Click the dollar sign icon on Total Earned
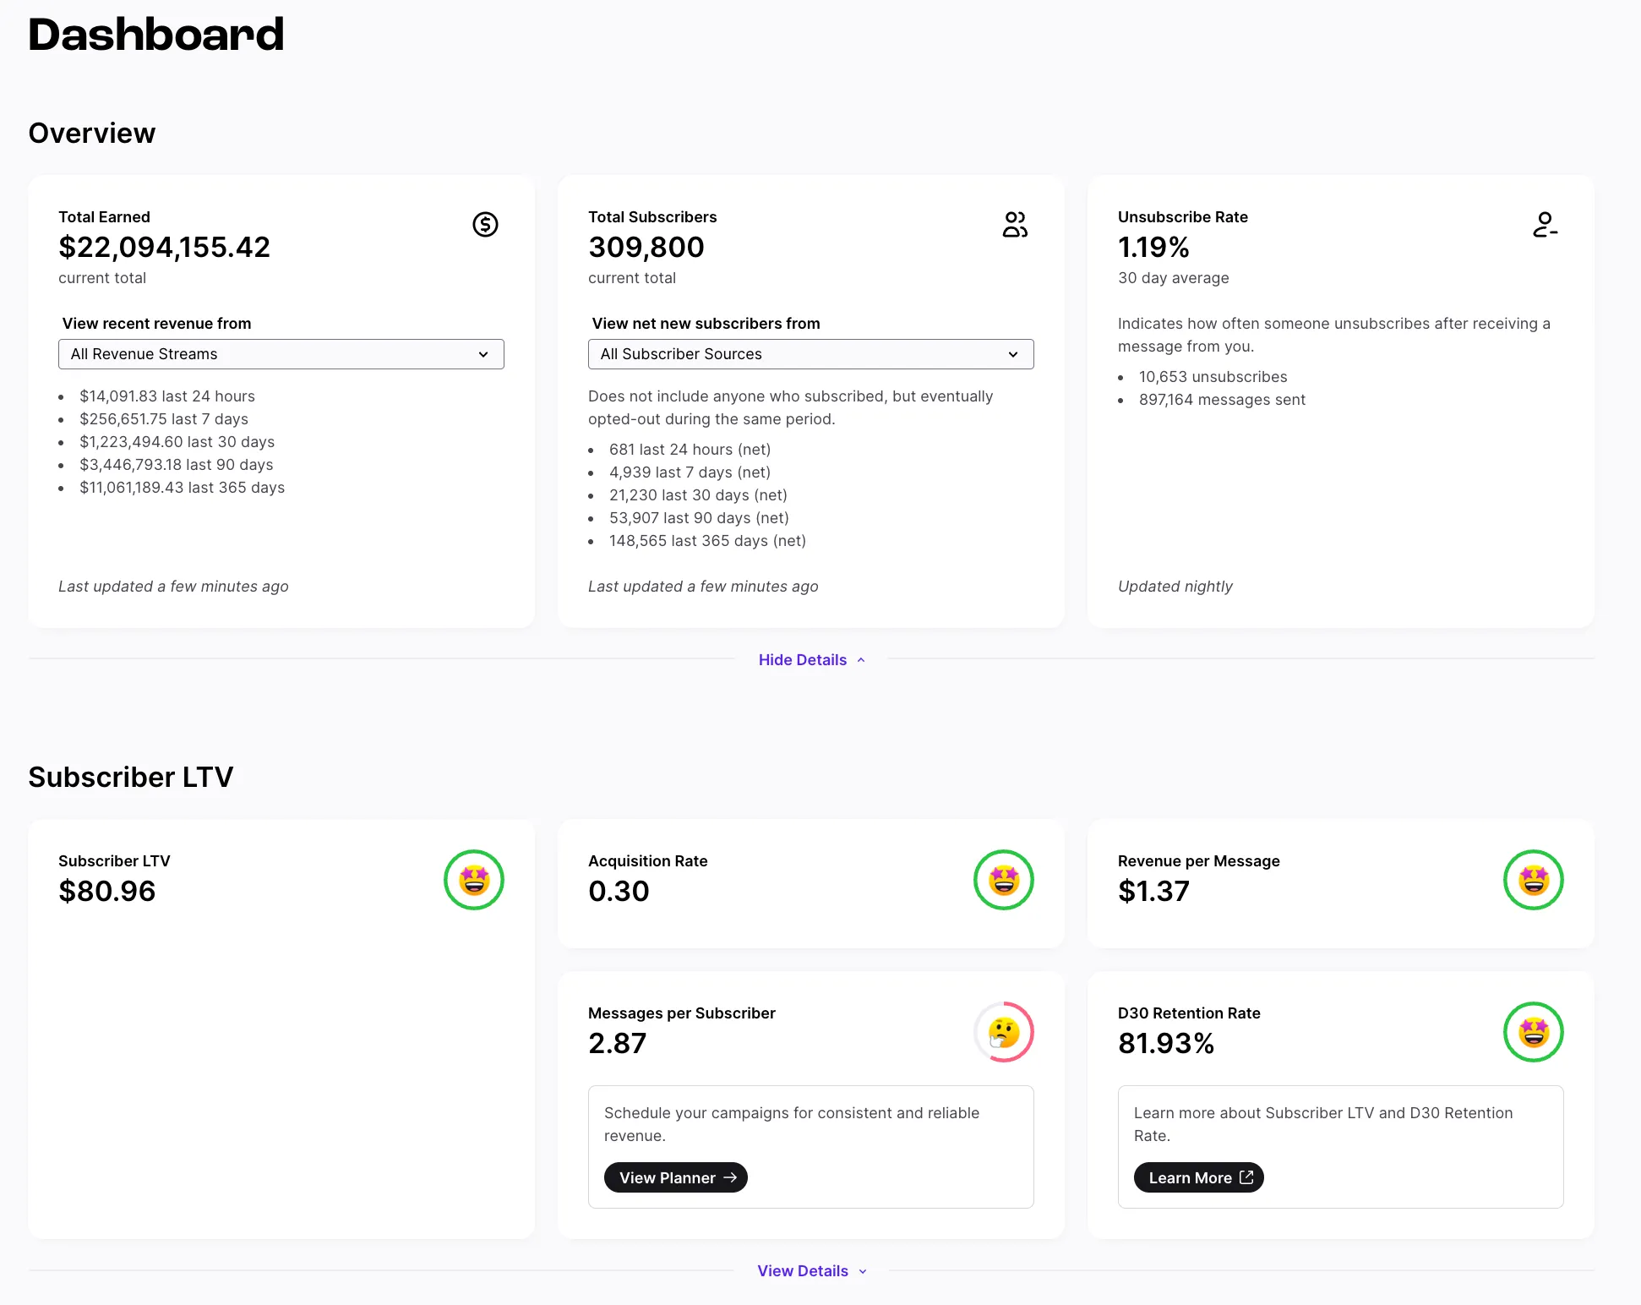Screen dimensions: 1641x1305 tap(485, 225)
